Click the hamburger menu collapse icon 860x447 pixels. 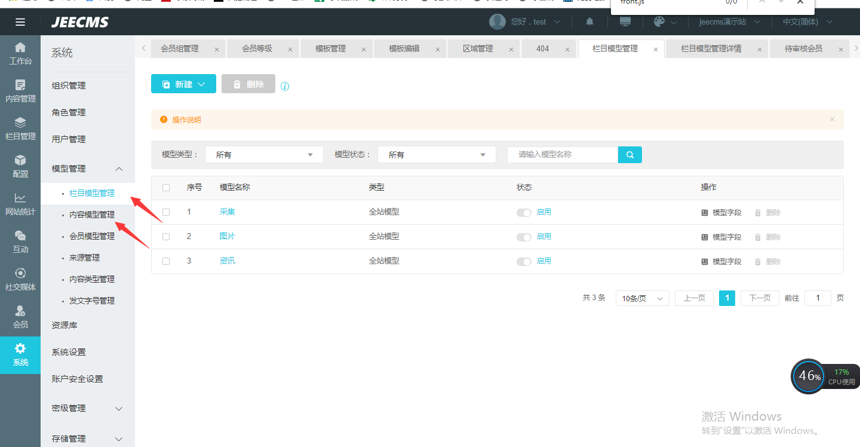tap(20, 22)
